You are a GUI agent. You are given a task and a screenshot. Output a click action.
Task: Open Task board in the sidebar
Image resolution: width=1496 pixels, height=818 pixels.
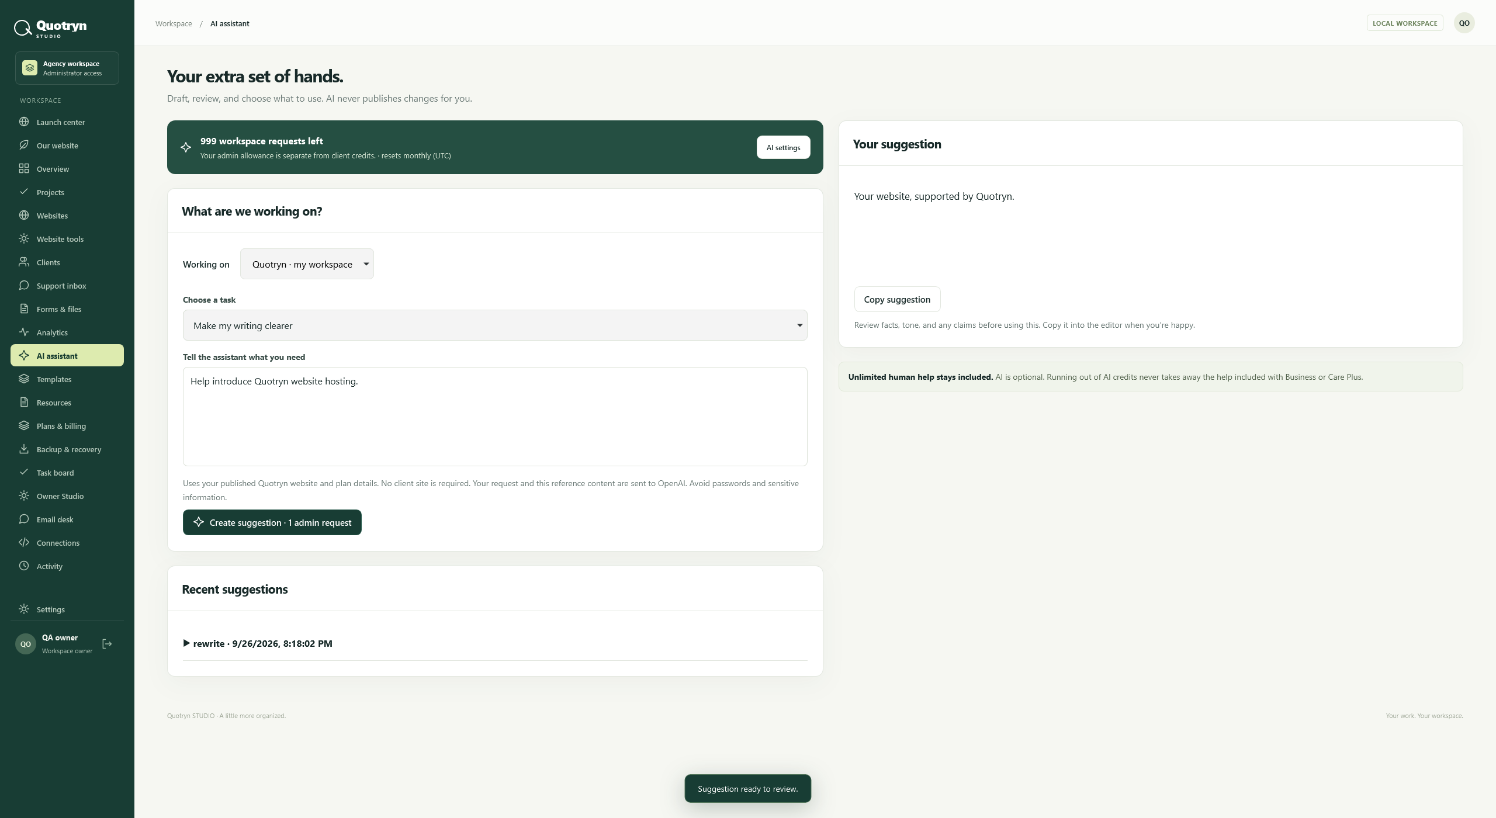67,473
